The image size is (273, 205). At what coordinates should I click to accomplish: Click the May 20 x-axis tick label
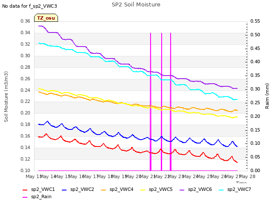pos(134,176)
